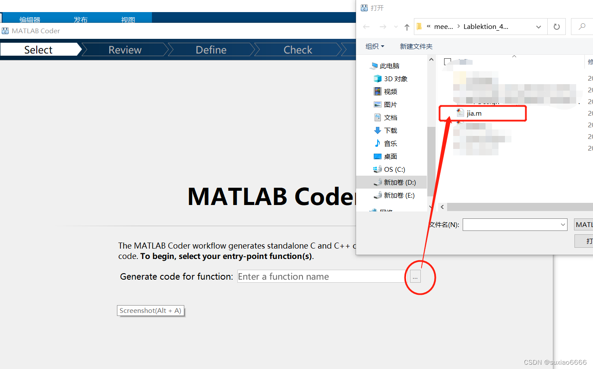Select the 新加卷 (D:) drive in the sidebar

(x=391, y=182)
